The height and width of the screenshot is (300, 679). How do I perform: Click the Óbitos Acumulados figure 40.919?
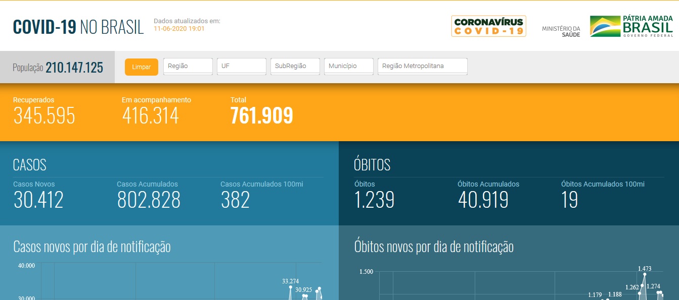click(483, 200)
